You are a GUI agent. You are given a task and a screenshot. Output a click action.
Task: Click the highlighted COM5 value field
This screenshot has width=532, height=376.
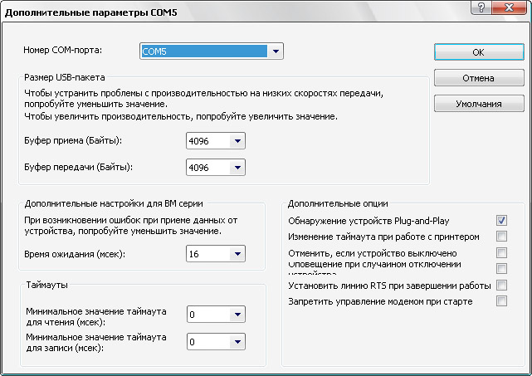[204, 51]
